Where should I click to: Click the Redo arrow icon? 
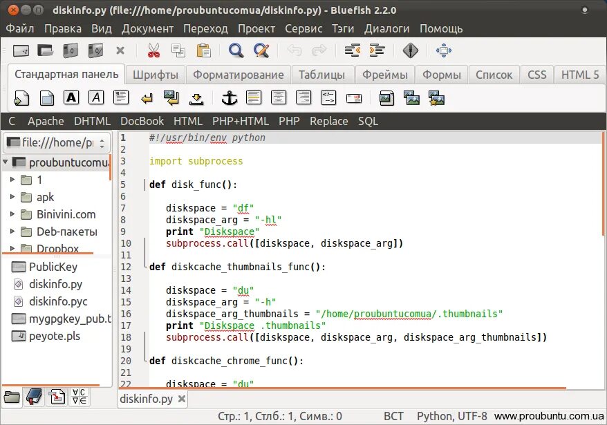click(319, 50)
